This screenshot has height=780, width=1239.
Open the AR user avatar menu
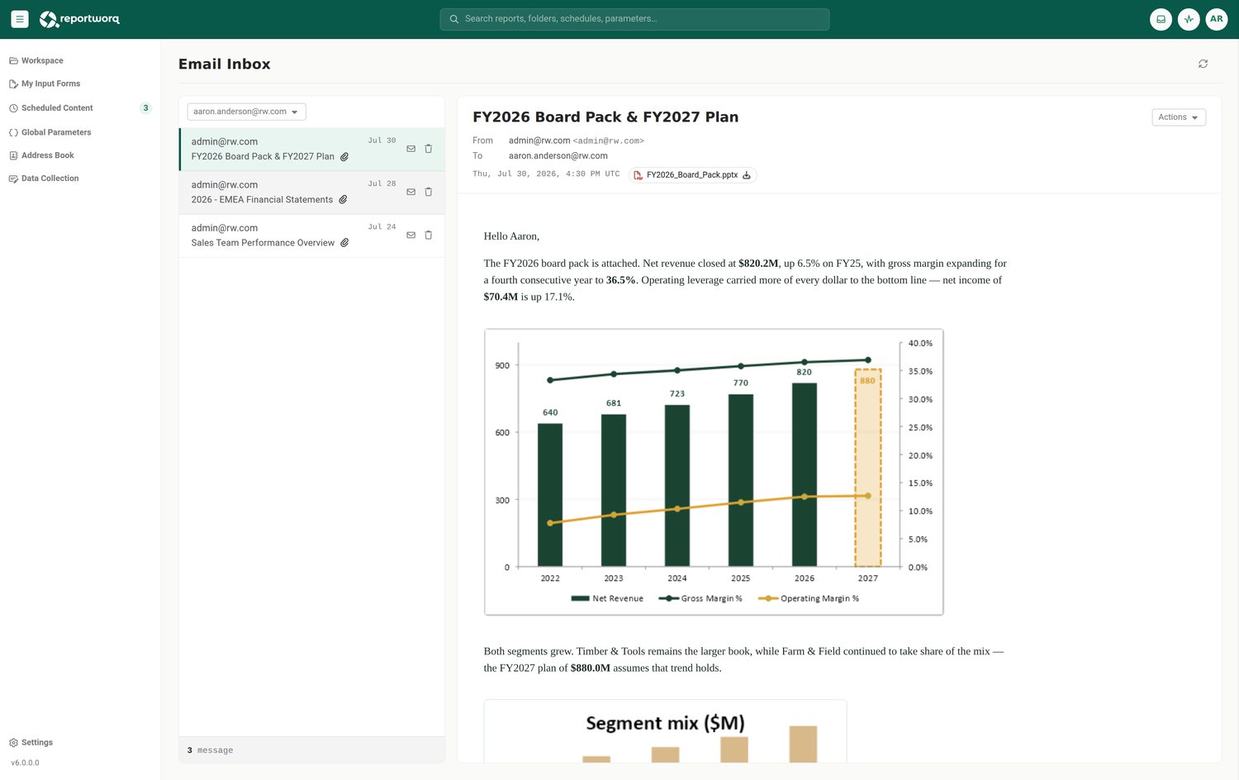point(1217,19)
